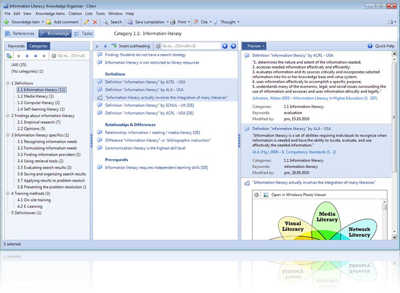
Task: Expand the Cite dropdown menu
Action: tap(211, 22)
